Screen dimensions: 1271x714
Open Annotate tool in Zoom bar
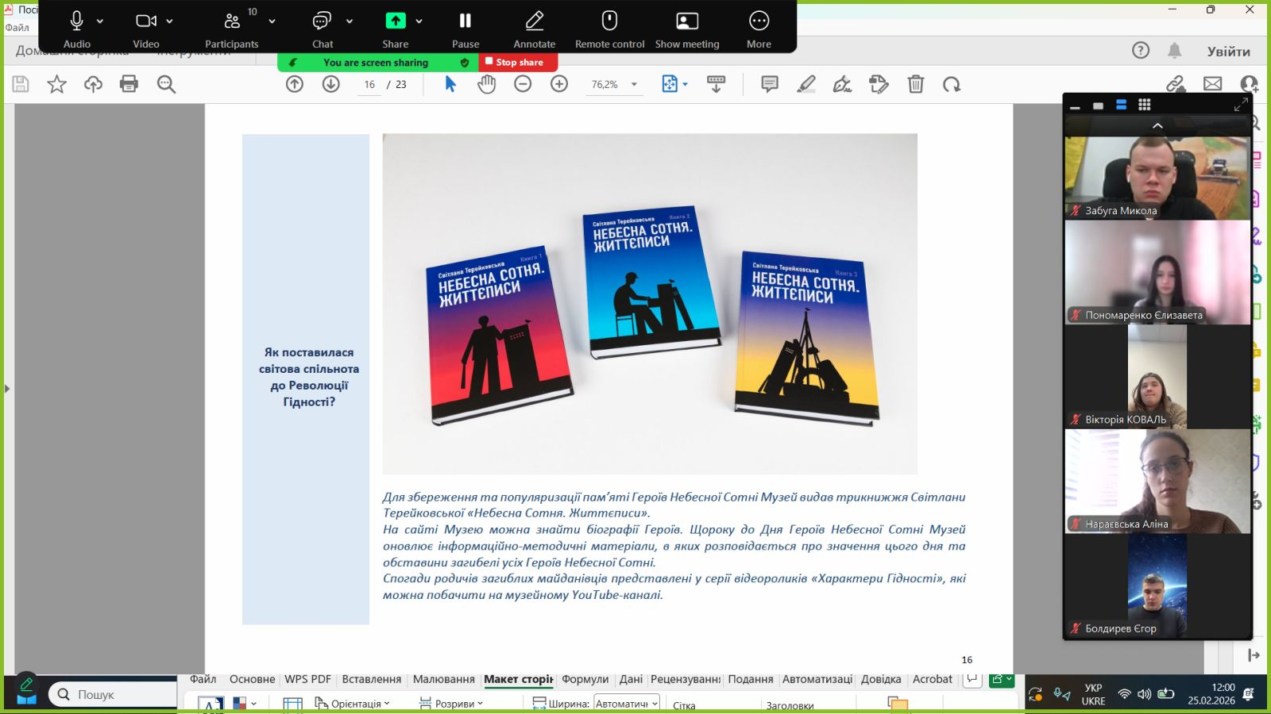coord(534,29)
